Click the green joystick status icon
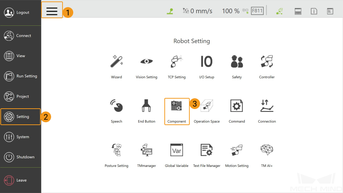 [x=170, y=11]
